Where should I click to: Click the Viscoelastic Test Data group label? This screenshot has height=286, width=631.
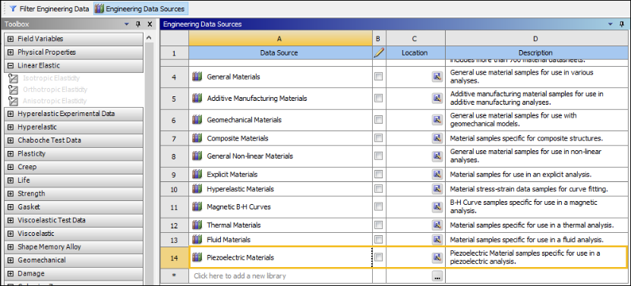point(52,221)
